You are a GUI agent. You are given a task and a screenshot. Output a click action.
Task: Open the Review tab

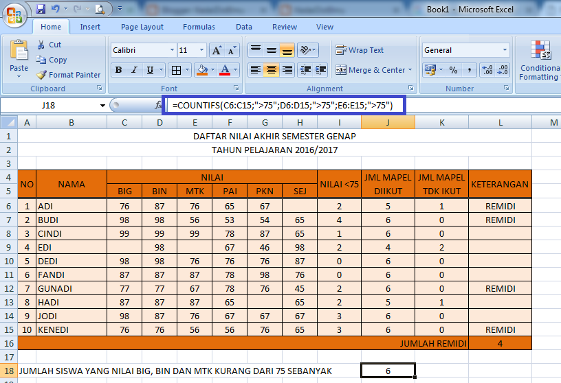point(285,27)
